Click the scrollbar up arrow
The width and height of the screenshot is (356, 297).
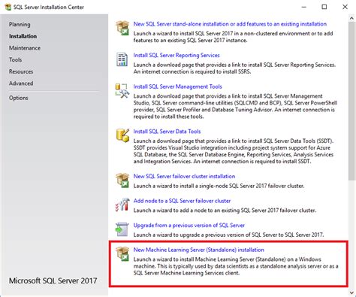[351, 18]
